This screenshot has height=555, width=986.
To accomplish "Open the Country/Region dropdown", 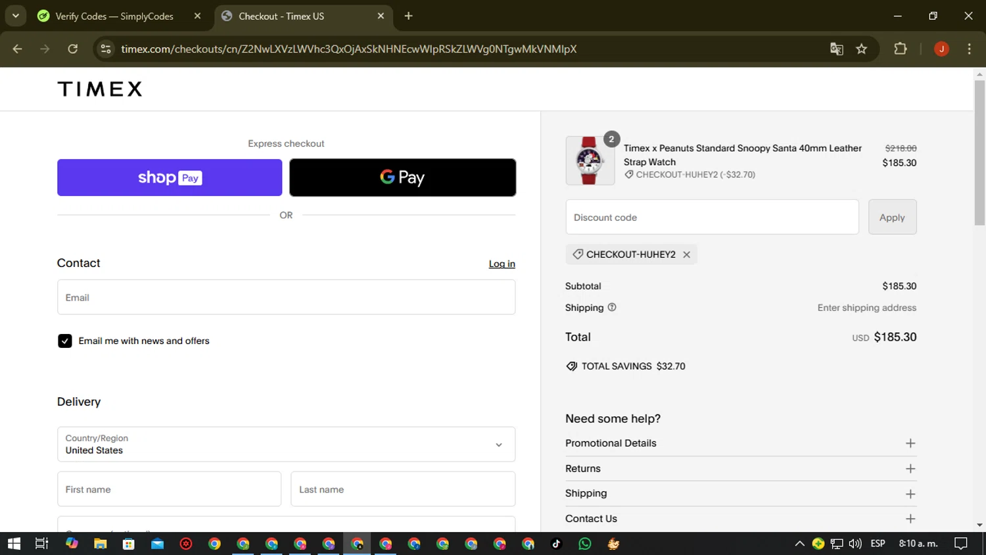I will coord(286,445).
